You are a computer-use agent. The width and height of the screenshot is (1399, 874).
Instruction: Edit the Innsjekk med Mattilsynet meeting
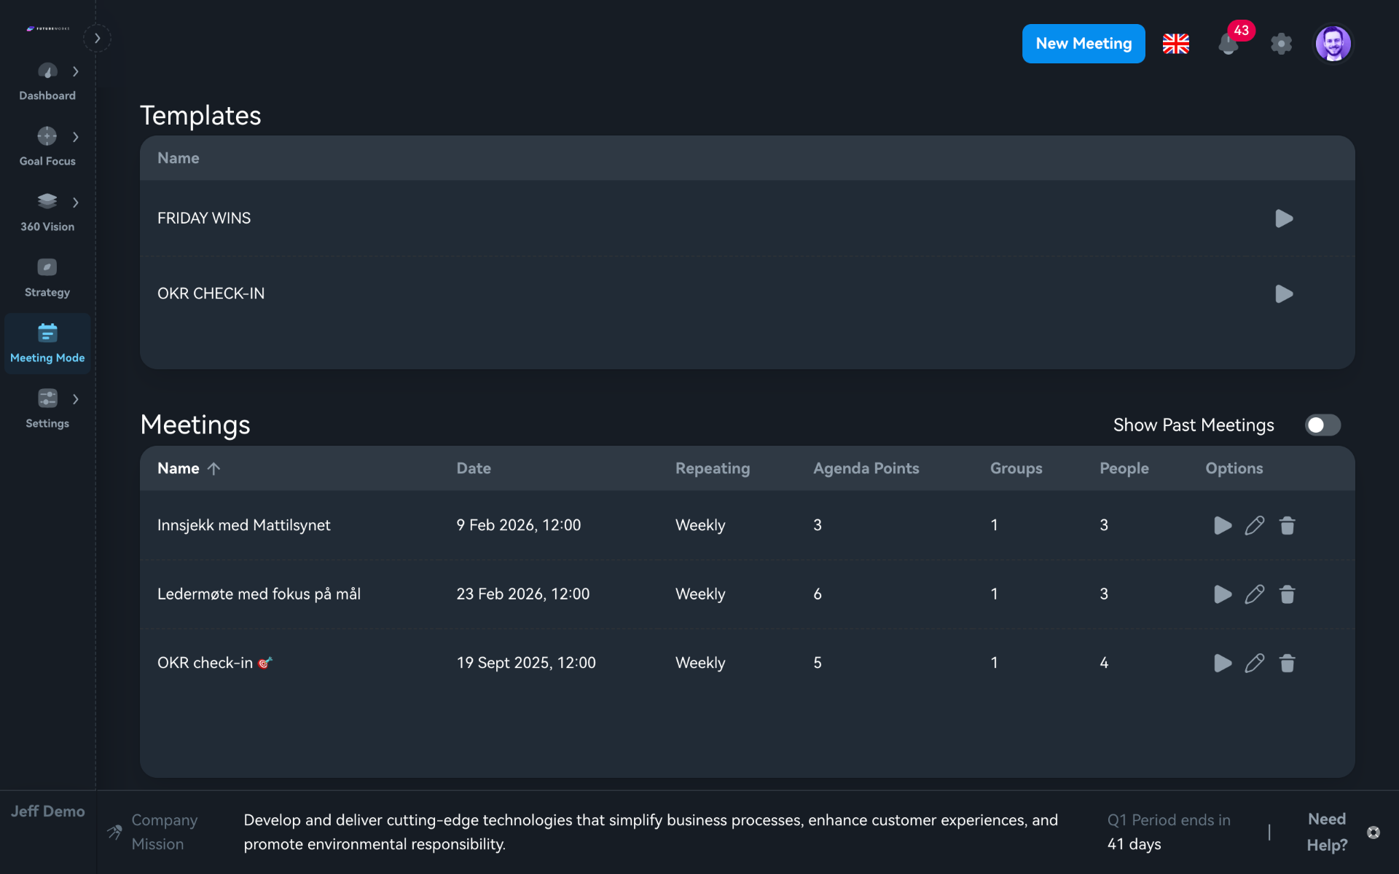click(1255, 525)
